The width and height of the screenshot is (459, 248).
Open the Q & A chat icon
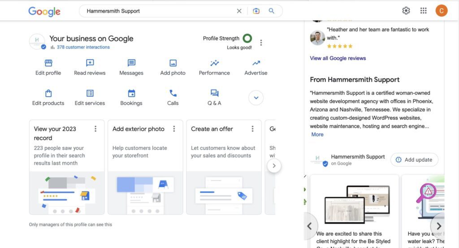(215, 93)
